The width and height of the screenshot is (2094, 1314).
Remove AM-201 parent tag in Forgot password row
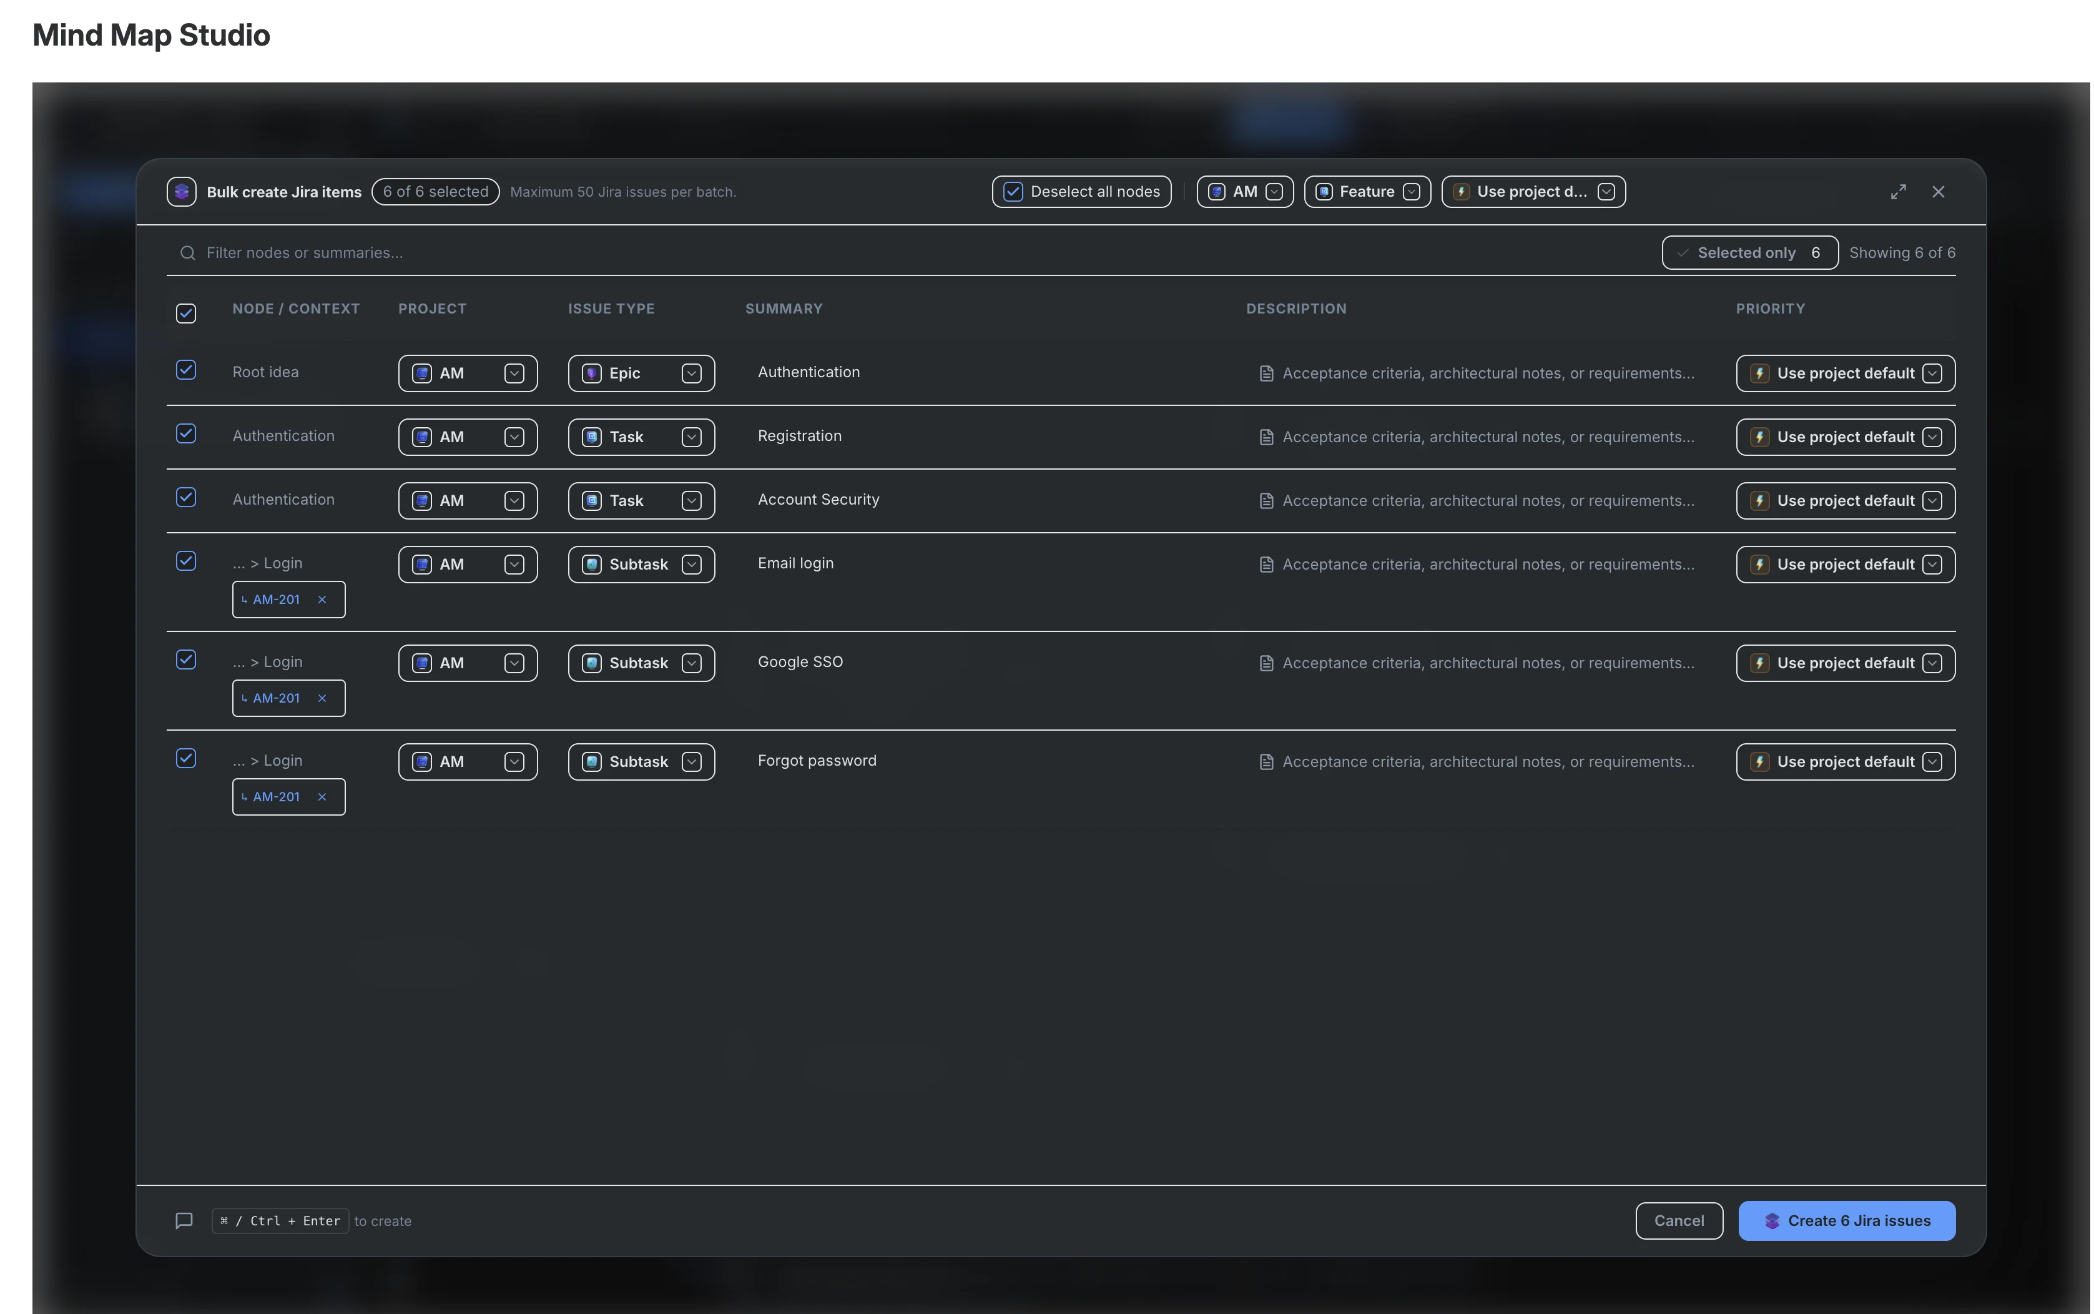(322, 797)
